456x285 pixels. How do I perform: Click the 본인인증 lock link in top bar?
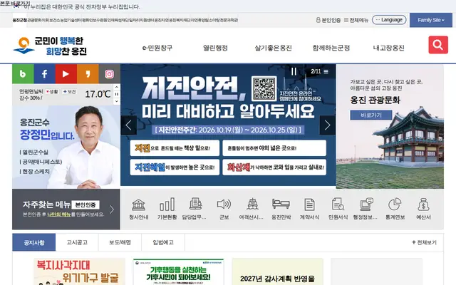click(x=328, y=20)
